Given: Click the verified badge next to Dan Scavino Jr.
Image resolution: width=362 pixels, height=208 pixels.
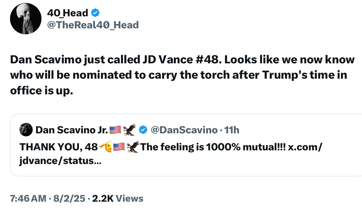Looking at the screenshot, I should (143, 130).
